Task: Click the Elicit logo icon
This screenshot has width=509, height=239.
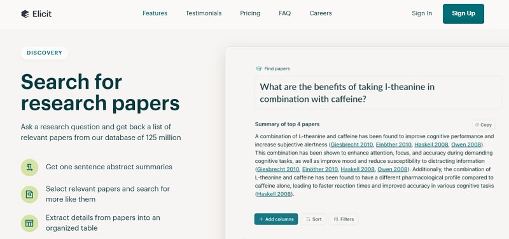Action: click(25, 13)
